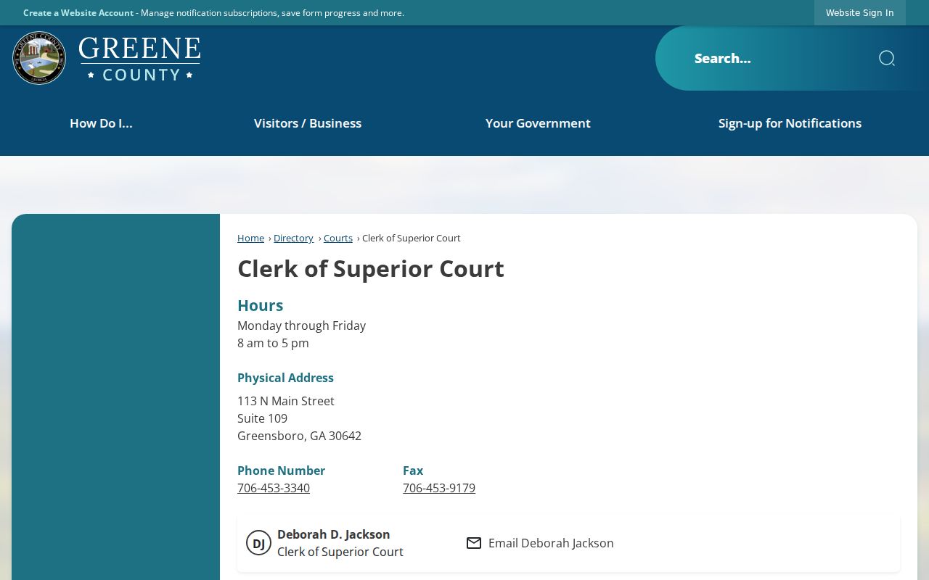
Task: Click the Fax label
Action: 413,471
